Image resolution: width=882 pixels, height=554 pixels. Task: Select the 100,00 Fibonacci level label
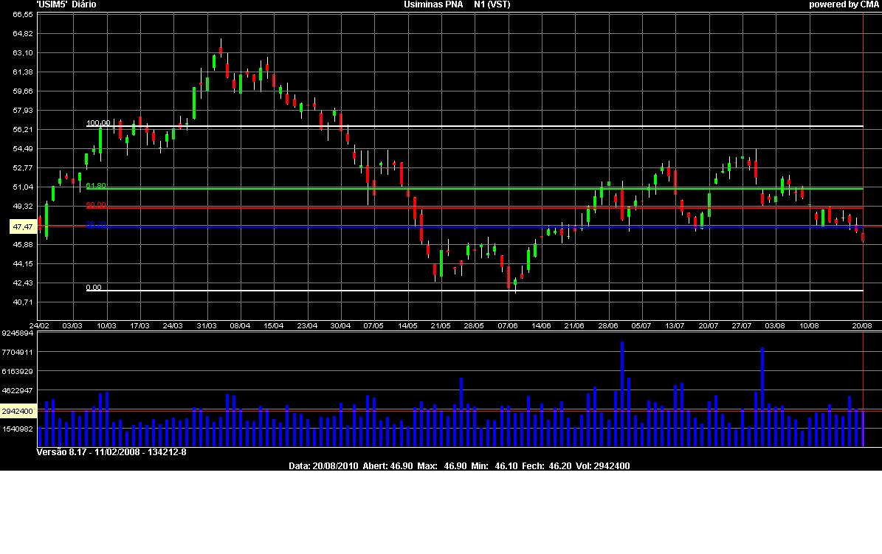[x=98, y=123]
